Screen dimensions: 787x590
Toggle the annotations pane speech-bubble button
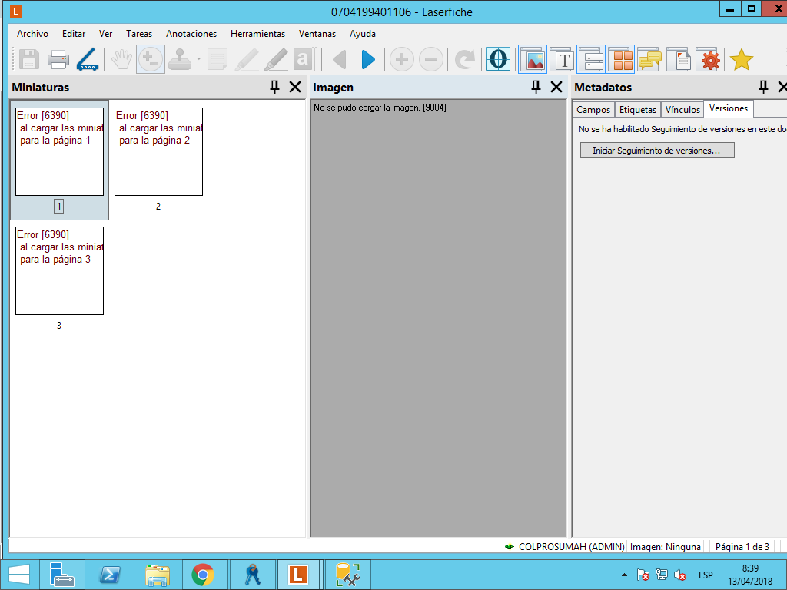click(x=650, y=59)
